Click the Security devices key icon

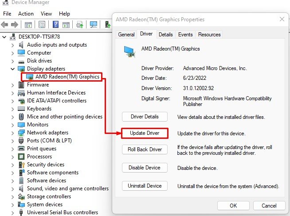pos(22,165)
